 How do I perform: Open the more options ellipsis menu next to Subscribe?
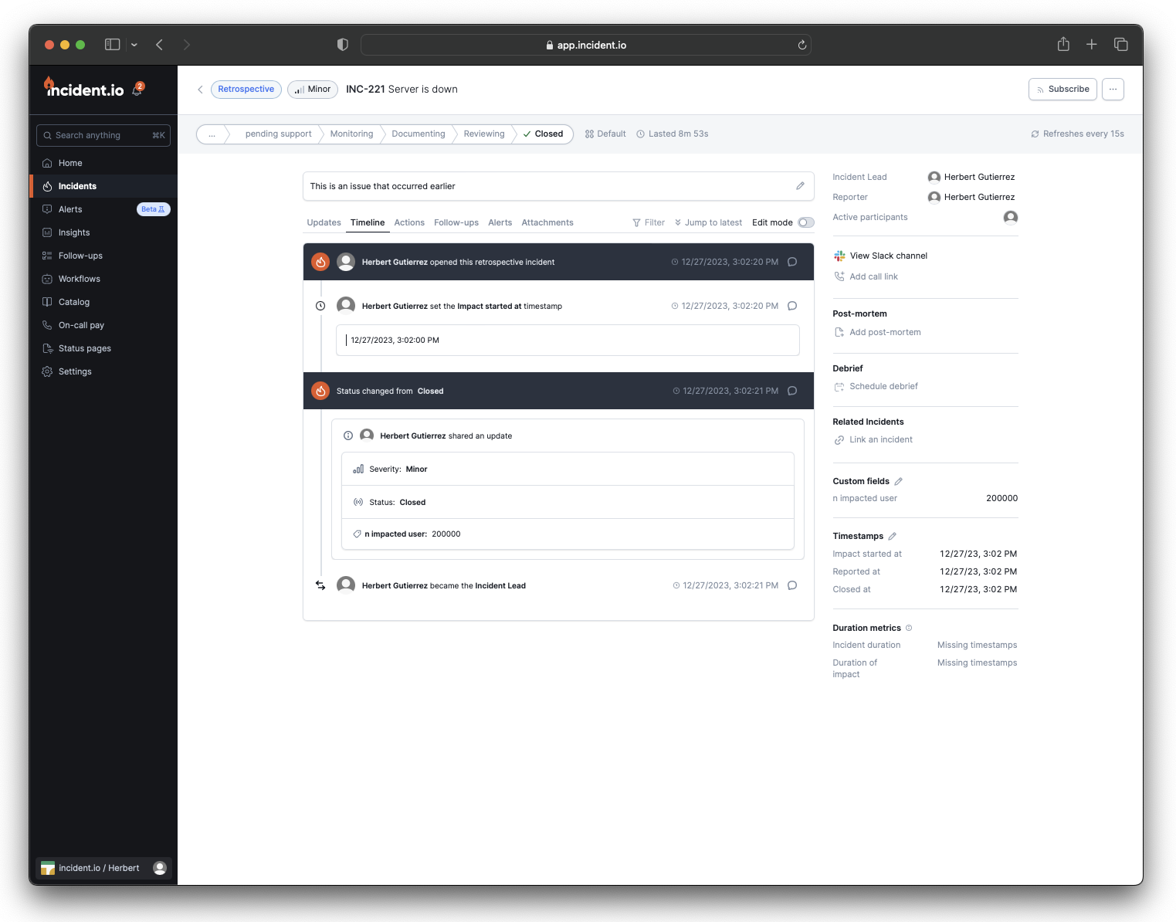(x=1113, y=90)
